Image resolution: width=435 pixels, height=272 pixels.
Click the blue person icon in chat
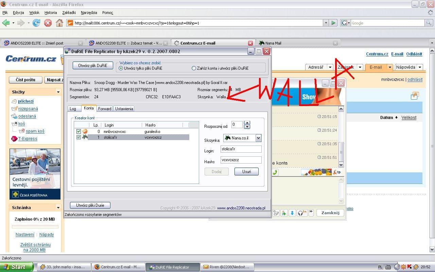click(292, 213)
